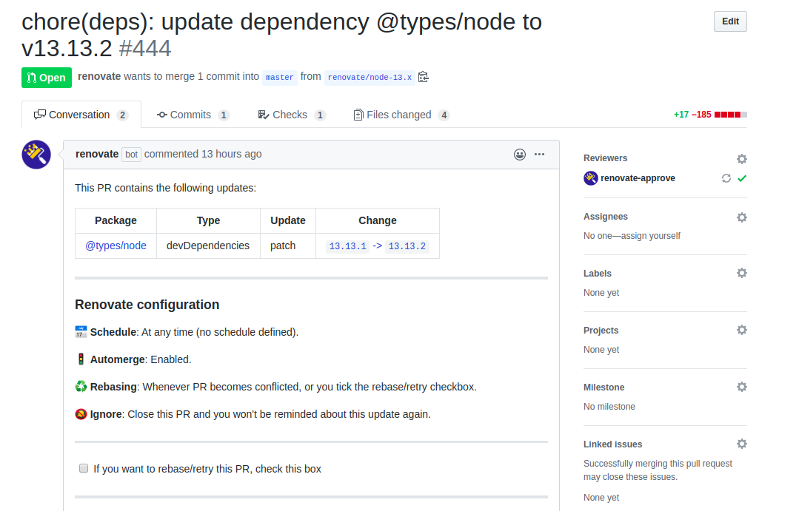
Task: Click the Labels sidebar heading
Action: 597,274
